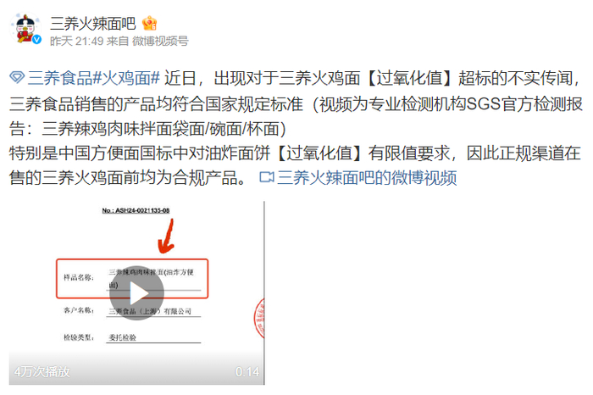
Task: Click the video camera icon before video link
Action: pyautogui.click(x=267, y=176)
